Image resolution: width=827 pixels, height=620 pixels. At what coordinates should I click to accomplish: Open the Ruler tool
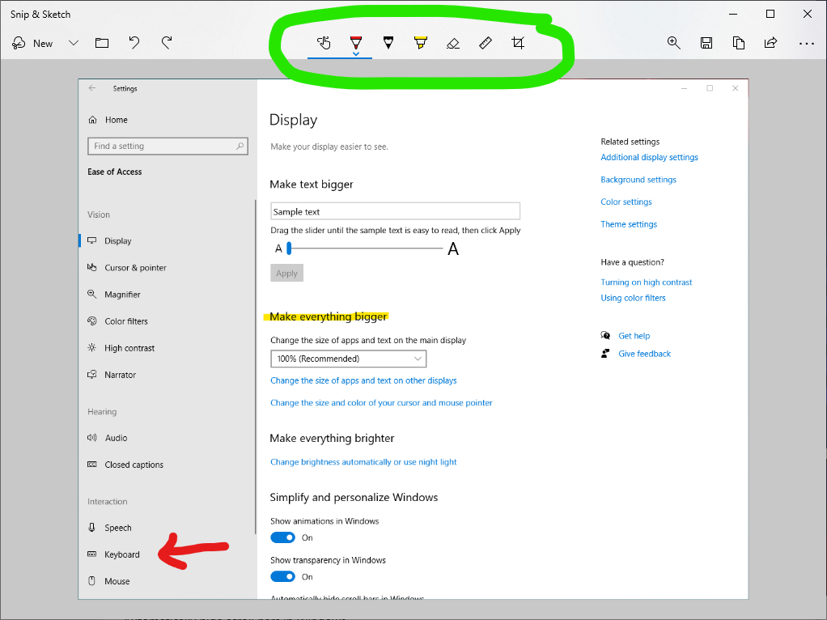click(x=486, y=43)
